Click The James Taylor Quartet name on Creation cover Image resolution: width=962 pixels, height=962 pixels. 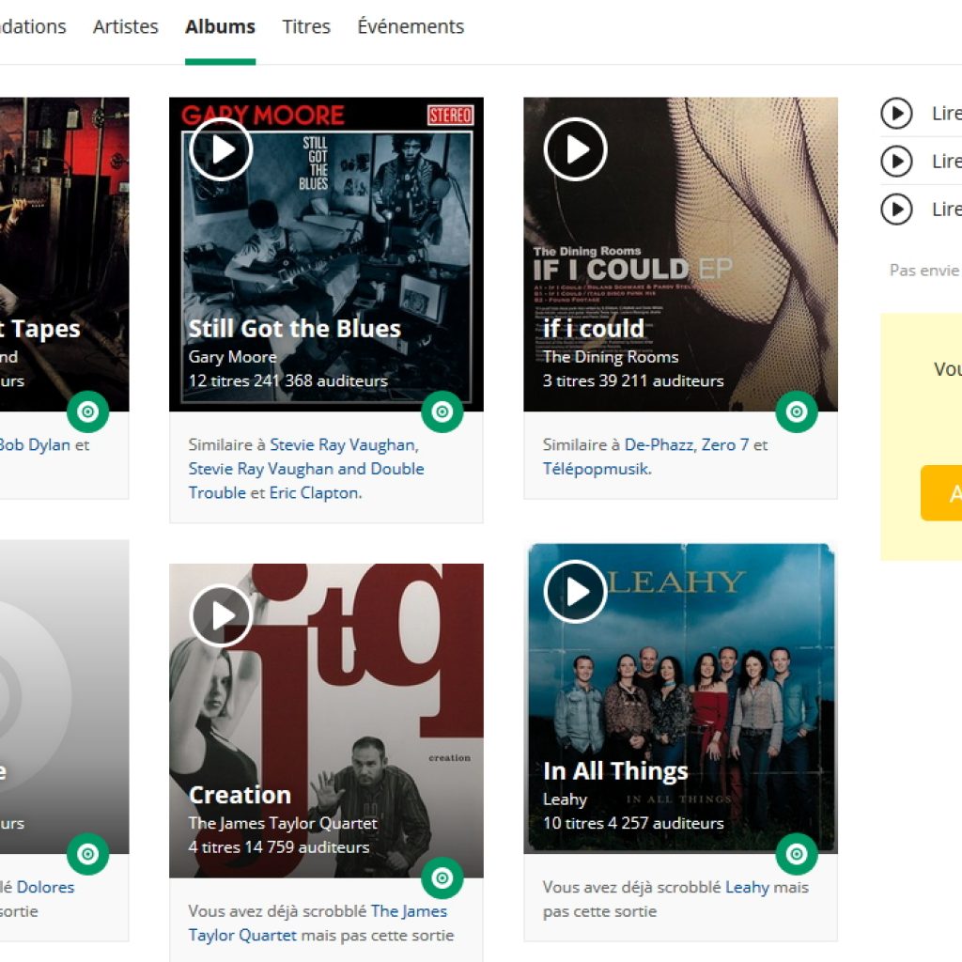pos(283,823)
